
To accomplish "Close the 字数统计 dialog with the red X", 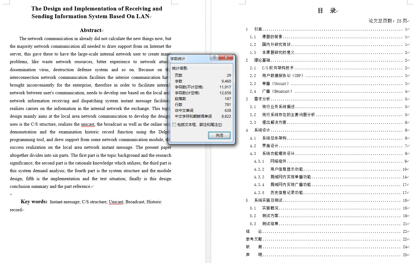I will [x=226, y=58].
